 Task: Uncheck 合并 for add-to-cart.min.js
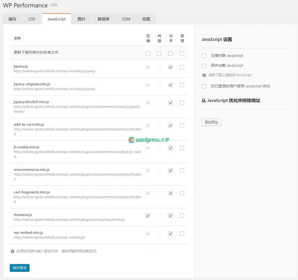pyautogui.click(x=171, y=125)
